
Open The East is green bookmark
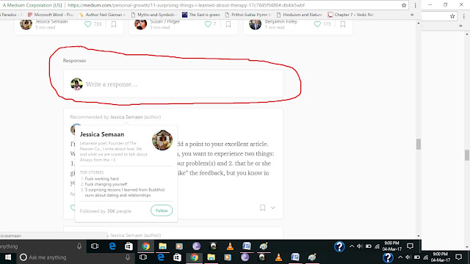201,15
